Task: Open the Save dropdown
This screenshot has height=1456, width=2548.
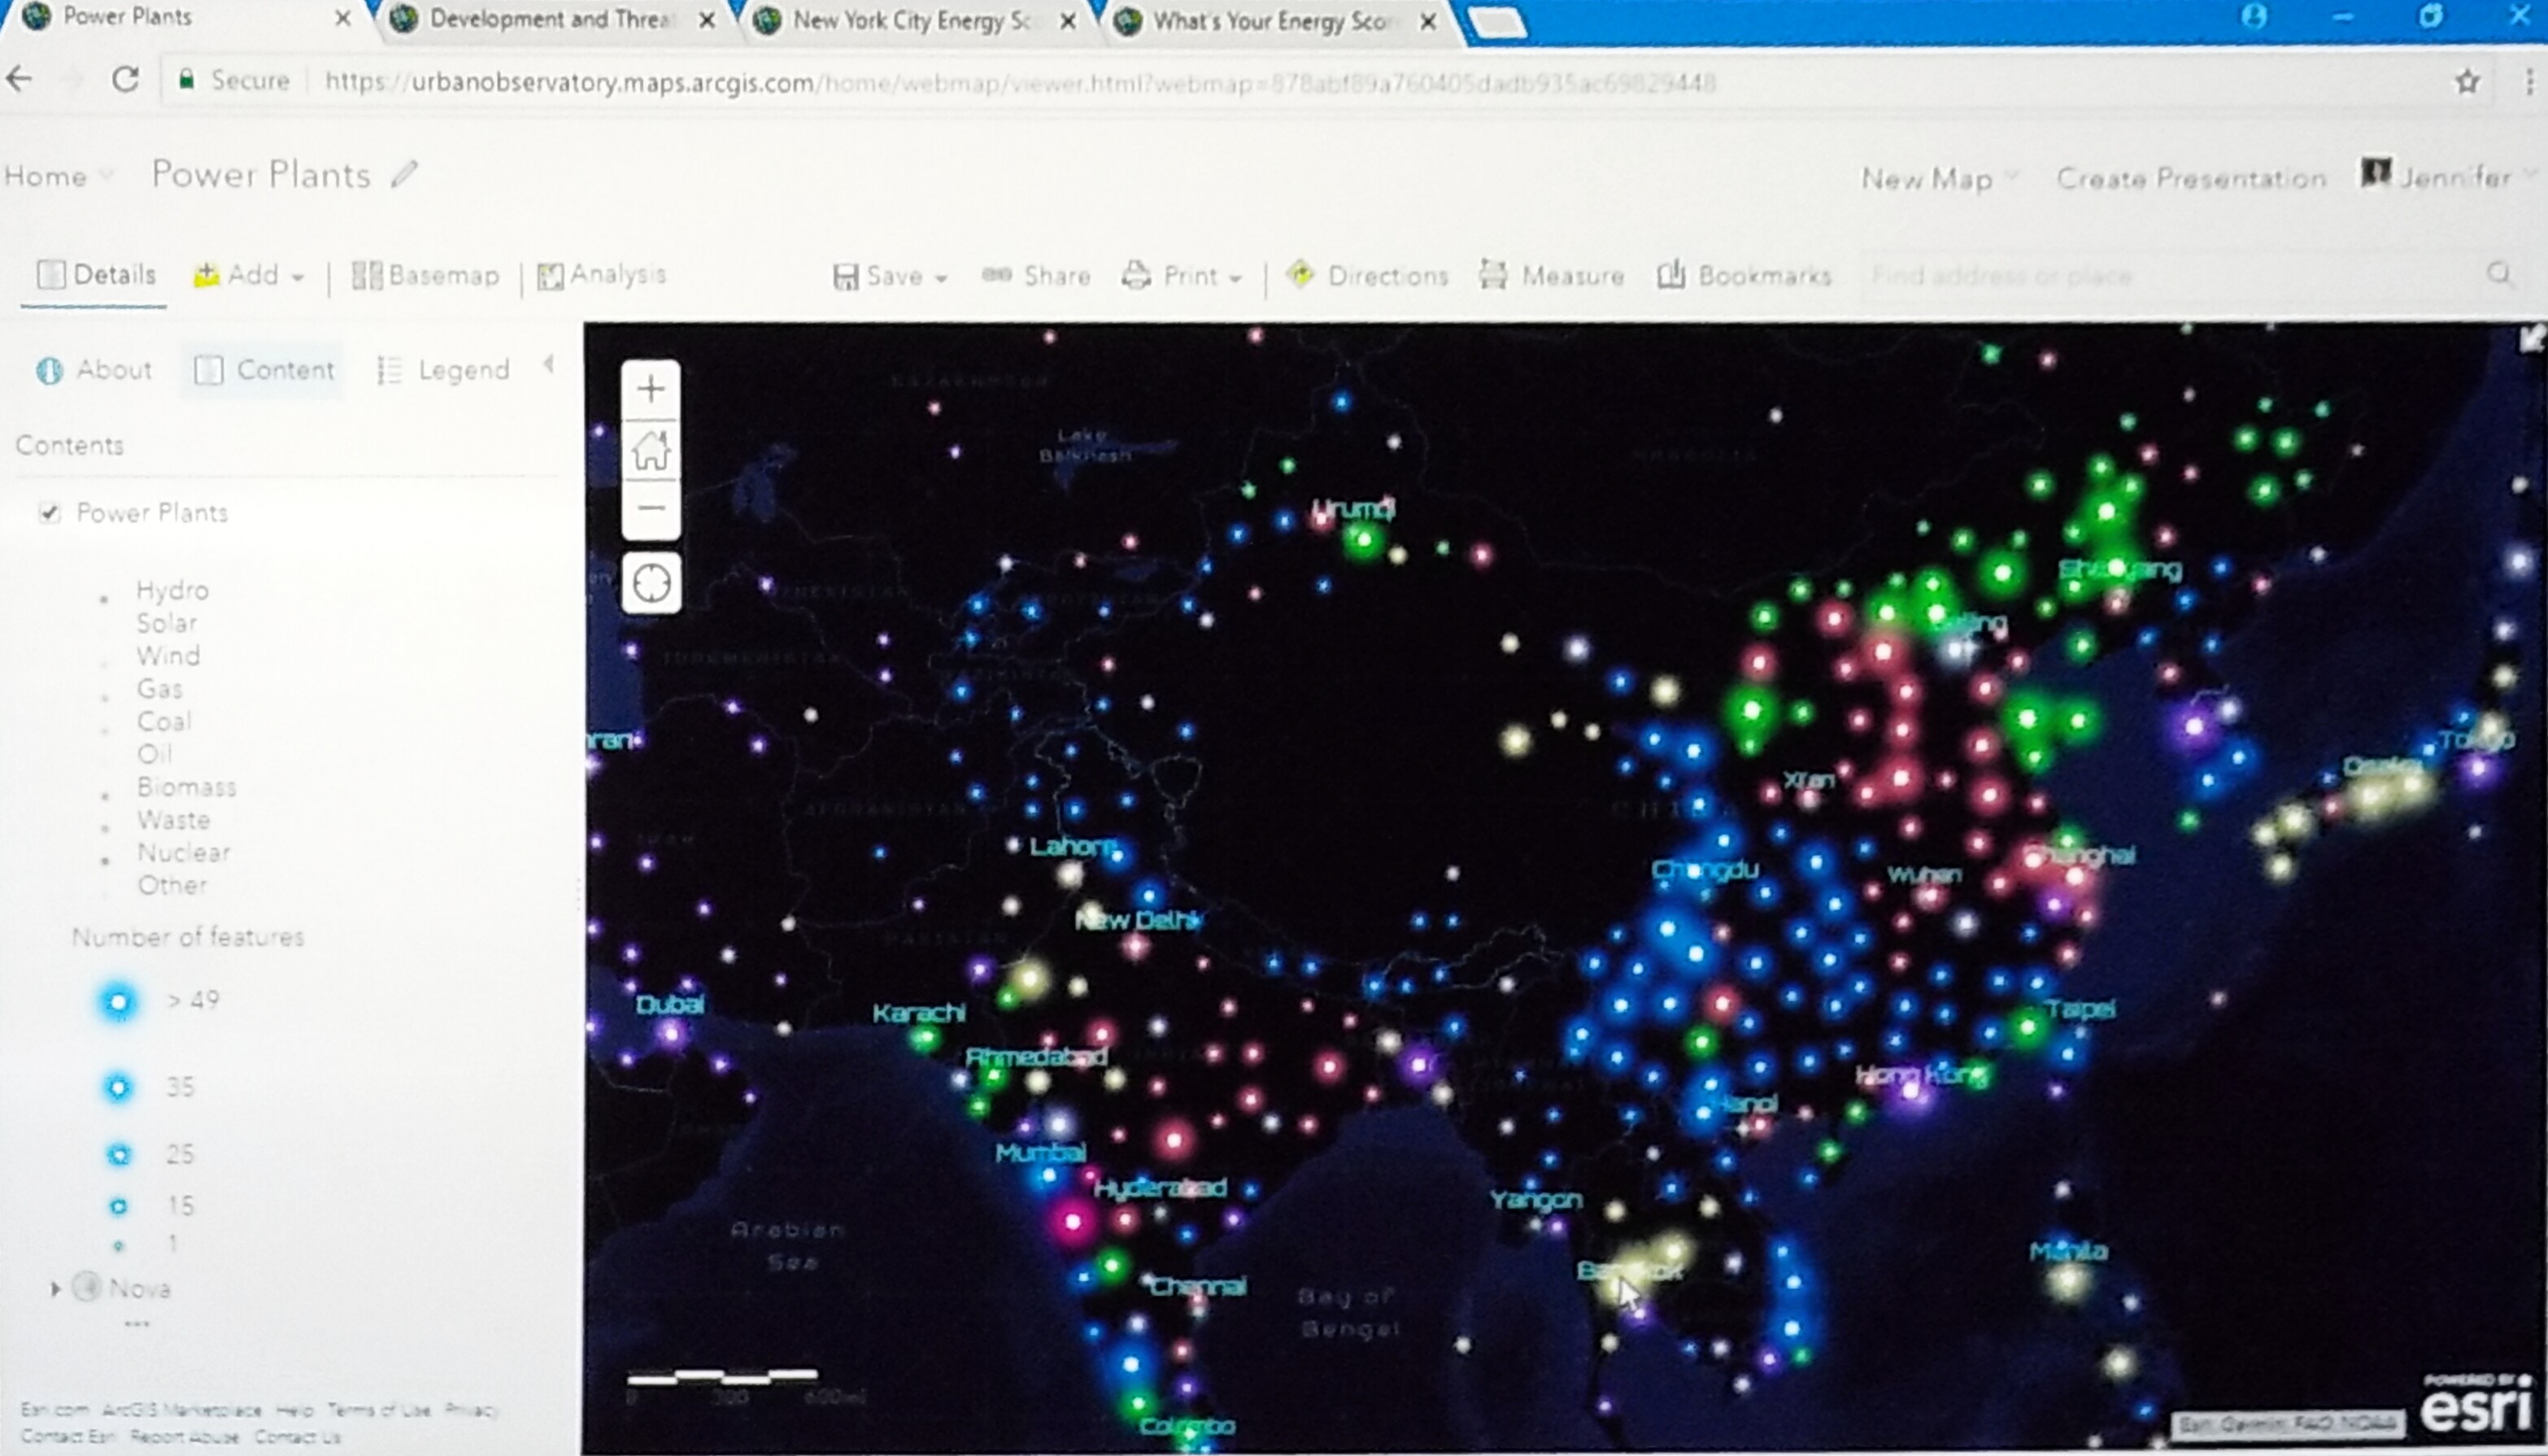Action: 890,276
